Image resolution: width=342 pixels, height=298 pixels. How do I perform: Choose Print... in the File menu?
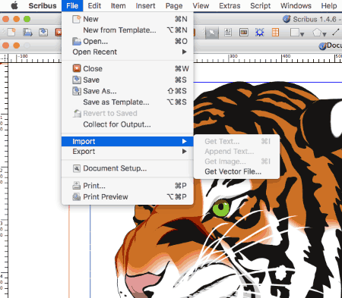pos(128,186)
